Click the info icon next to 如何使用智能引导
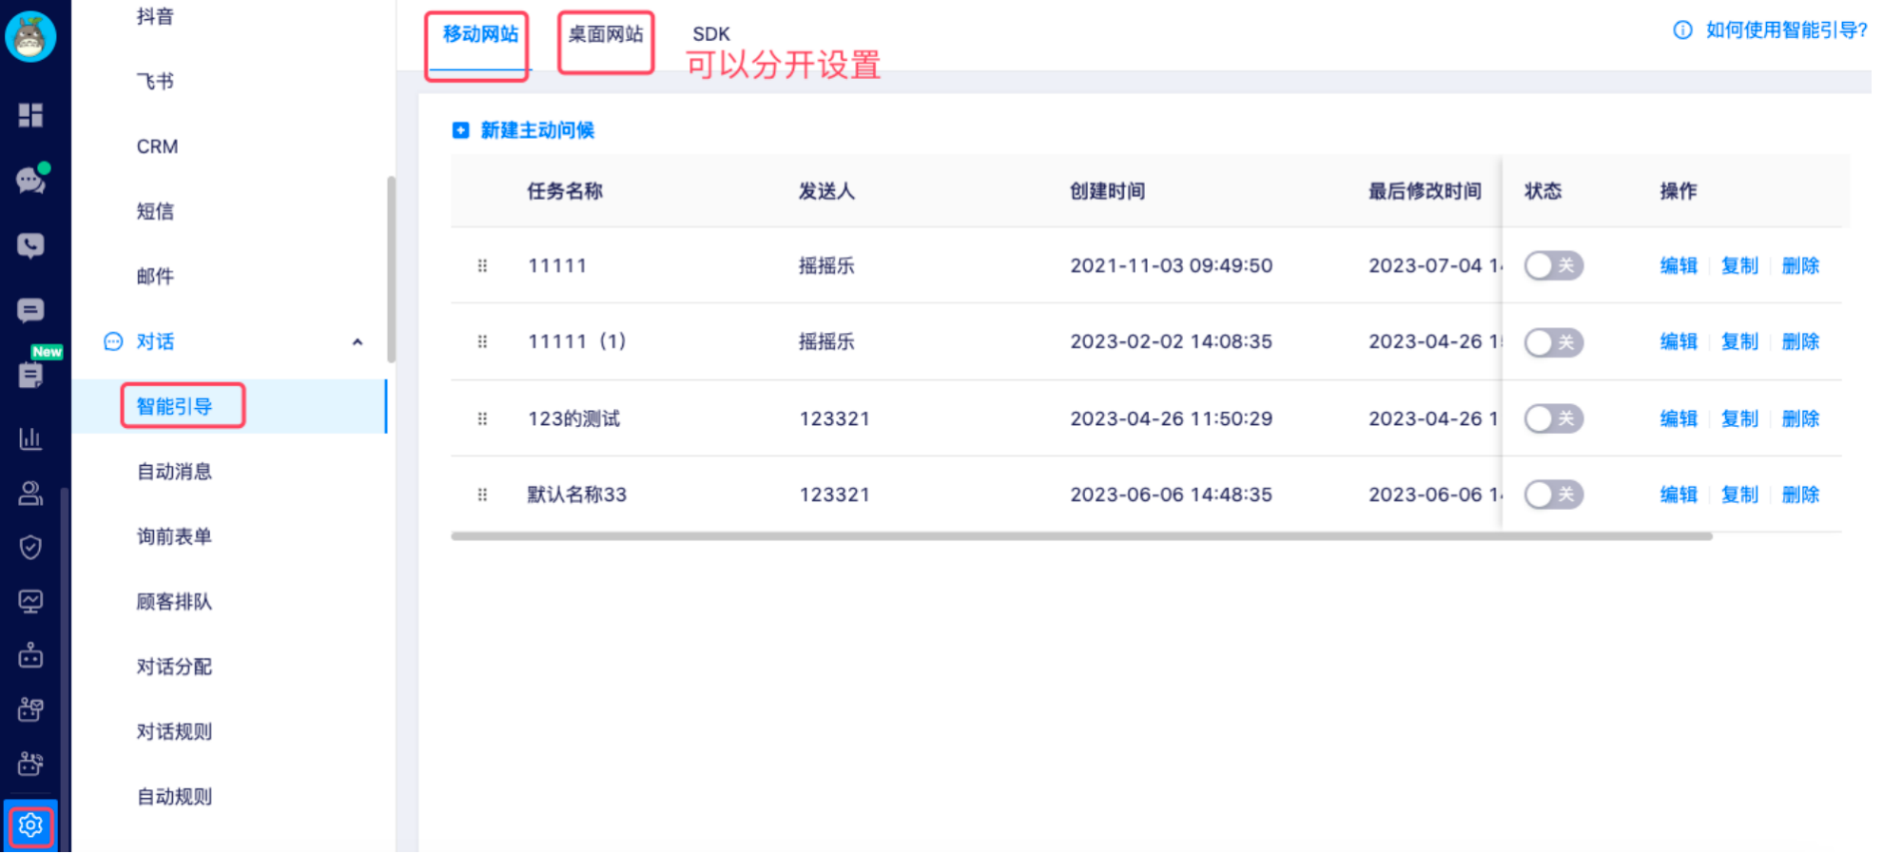The image size is (1883, 854). tap(1682, 30)
